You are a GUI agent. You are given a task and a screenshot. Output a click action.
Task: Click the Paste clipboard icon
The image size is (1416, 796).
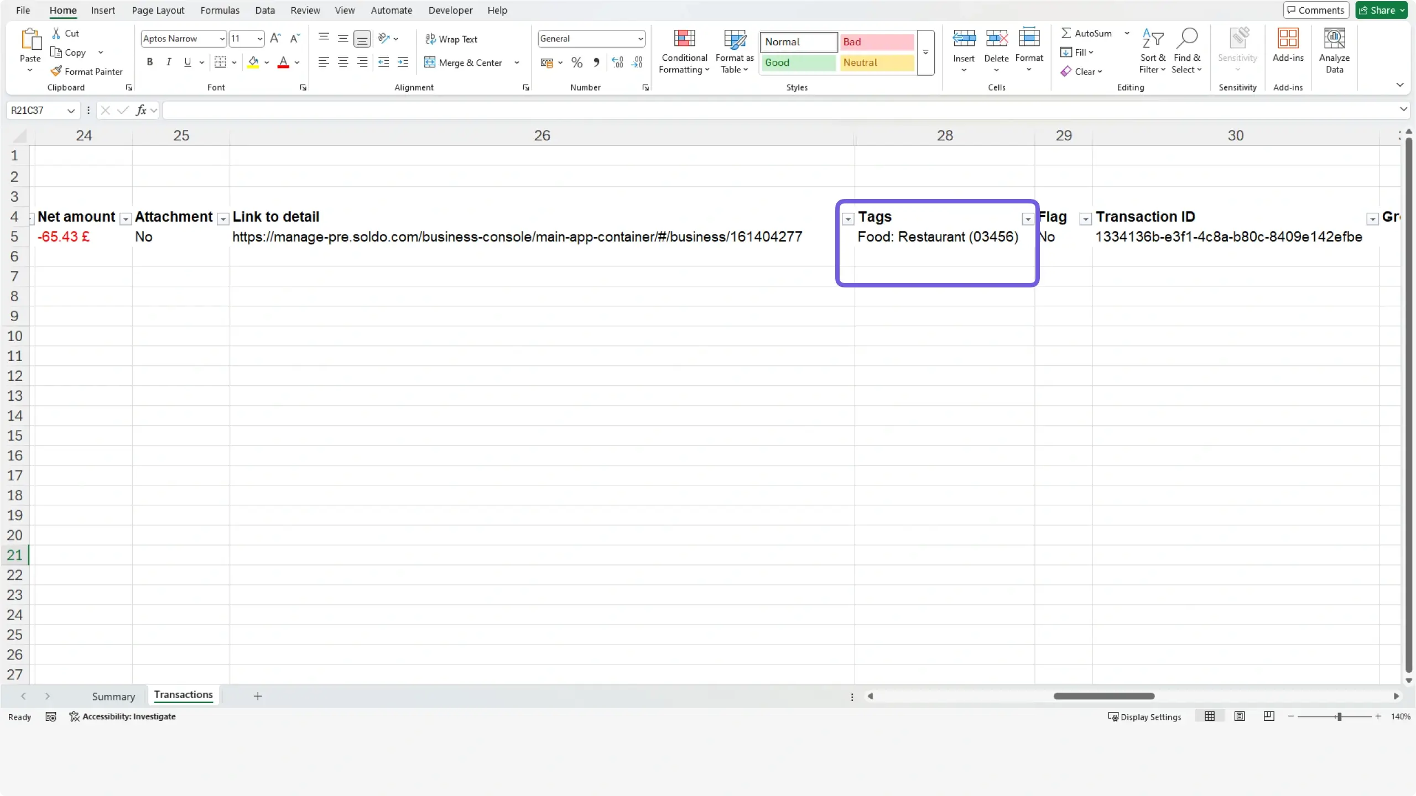click(30, 40)
